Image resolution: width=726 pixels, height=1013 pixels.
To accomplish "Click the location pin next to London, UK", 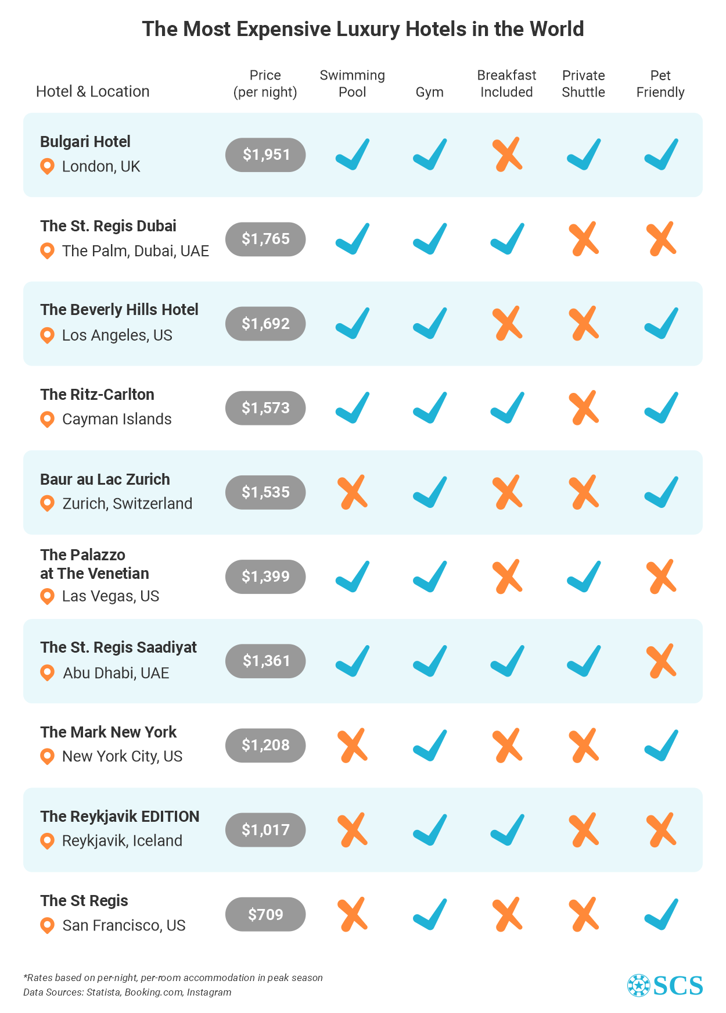I will pyautogui.click(x=47, y=167).
